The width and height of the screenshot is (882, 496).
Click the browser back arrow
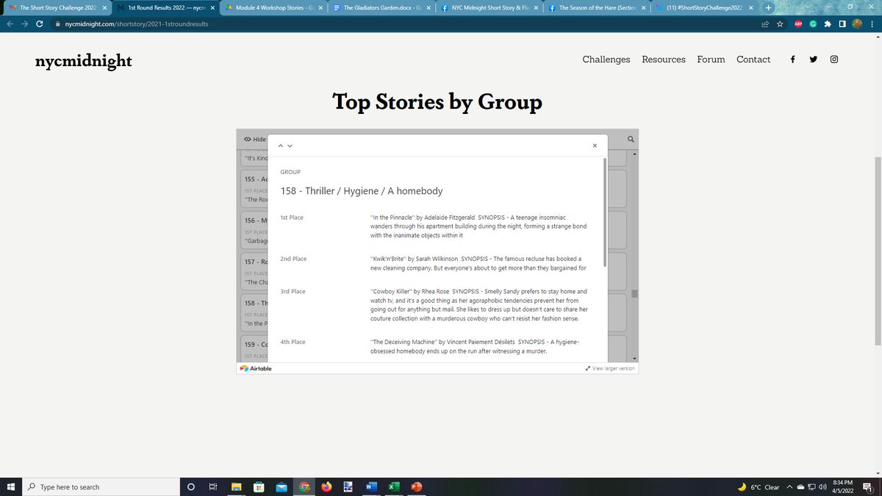point(10,24)
